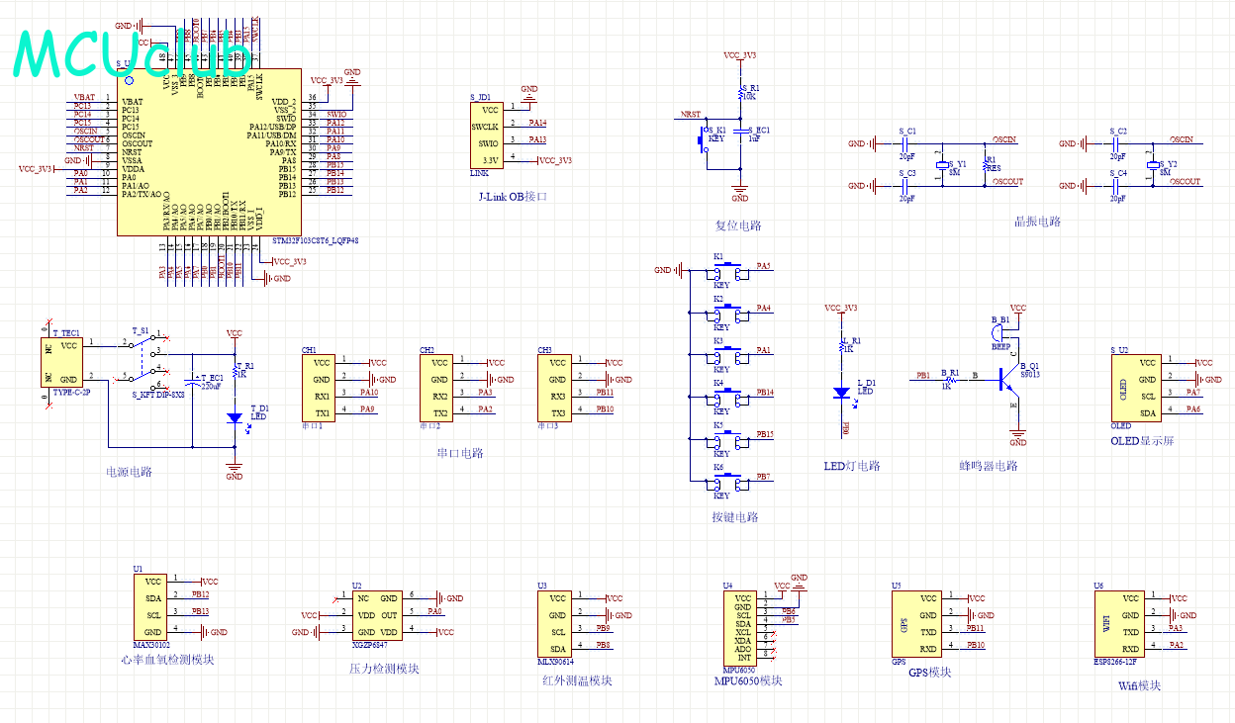Select the T_S1 power switch symbol
Viewport: 1235px width, 723px height.
pos(142,360)
